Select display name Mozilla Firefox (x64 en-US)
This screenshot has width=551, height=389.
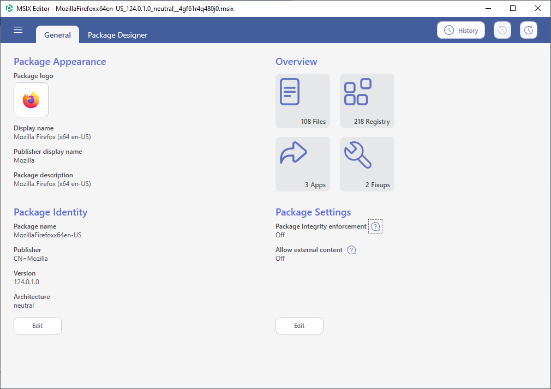point(52,137)
